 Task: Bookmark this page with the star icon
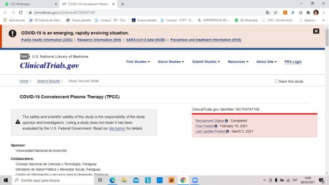click(275, 12)
